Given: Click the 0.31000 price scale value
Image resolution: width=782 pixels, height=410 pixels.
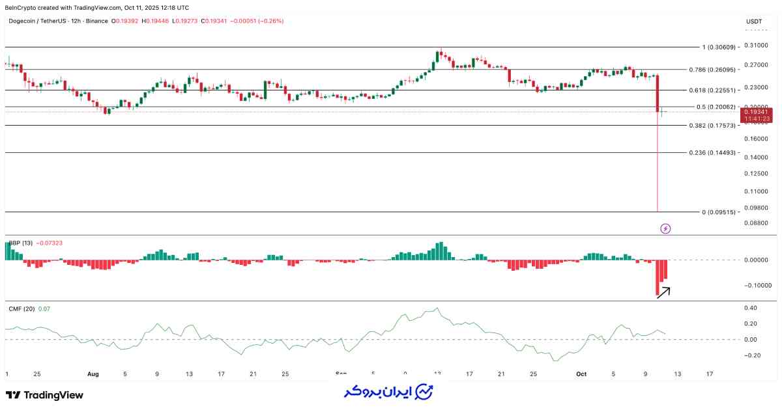Looking at the screenshot, I should [x=755, y=46].
